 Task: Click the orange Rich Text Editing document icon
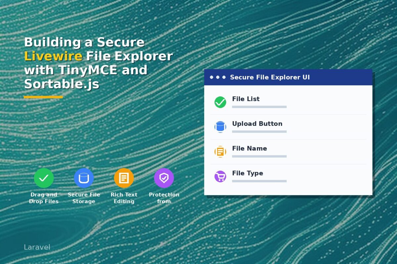[x=124, y=178]
